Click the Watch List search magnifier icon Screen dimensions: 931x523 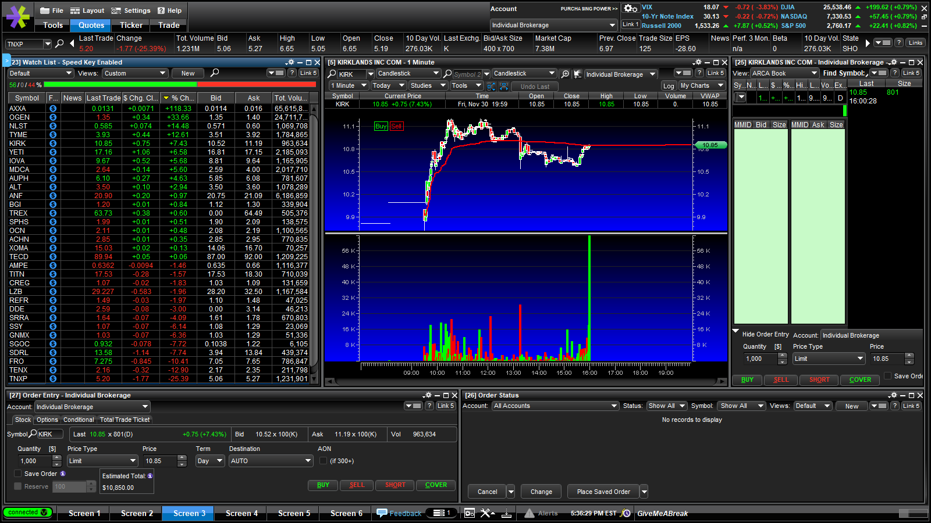tap(215, 73)
